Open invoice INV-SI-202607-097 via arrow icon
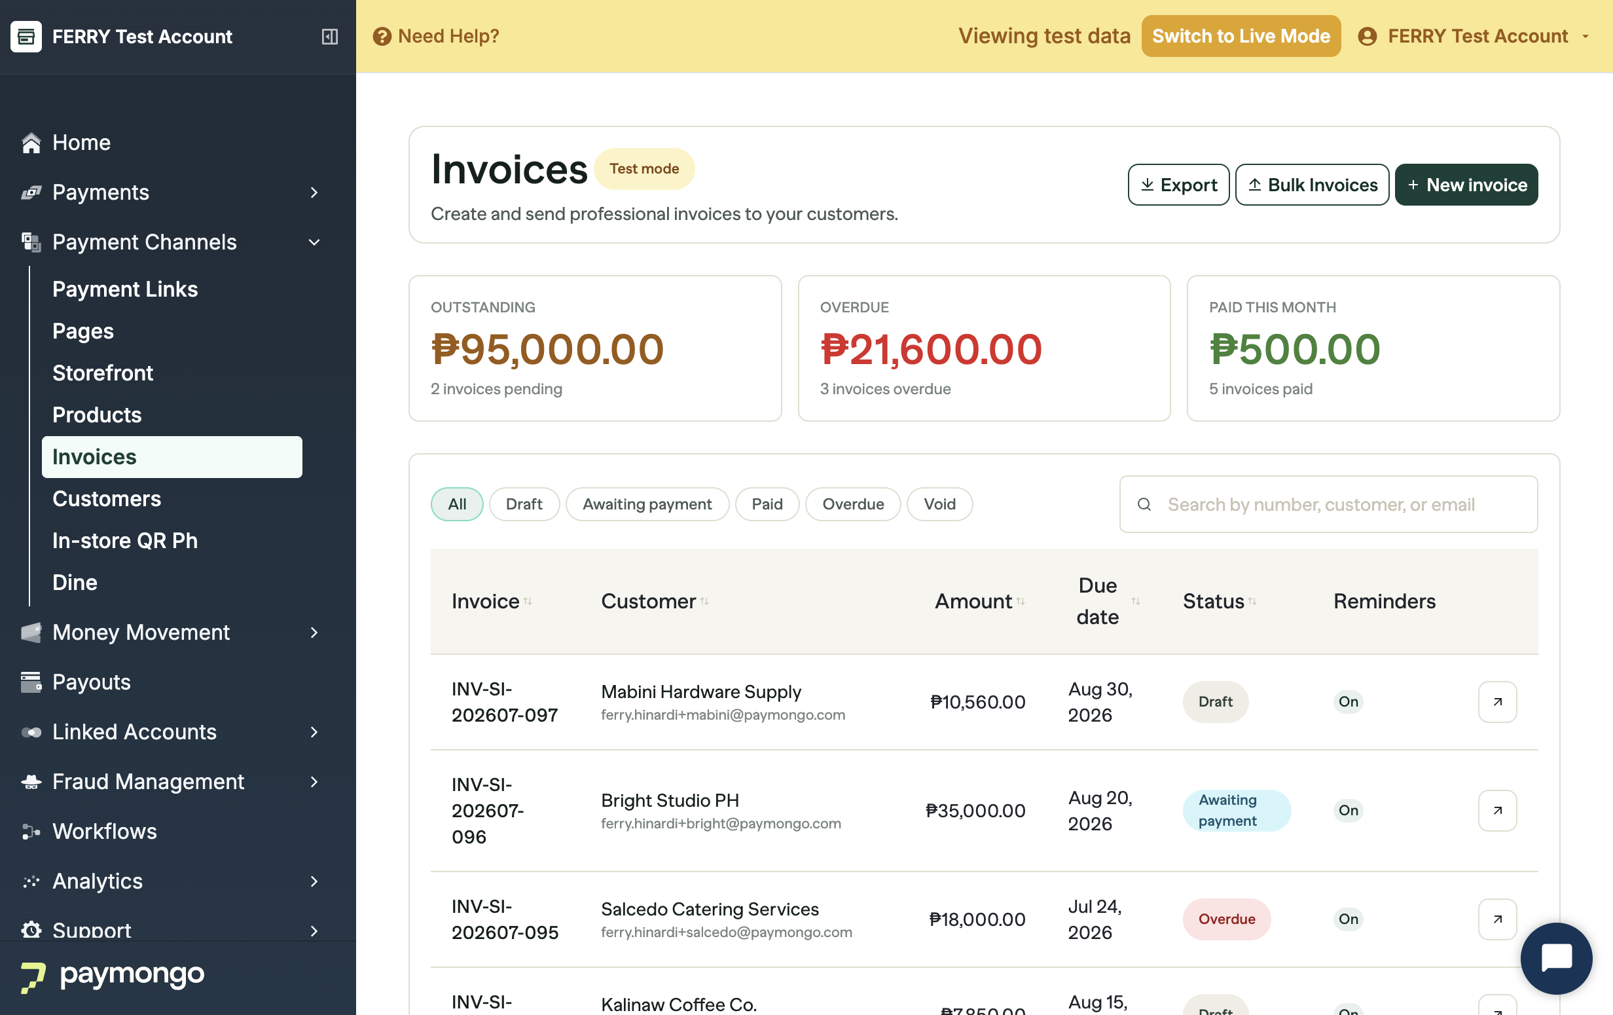This screenshot has width=1613, height=1015. 1497,702
